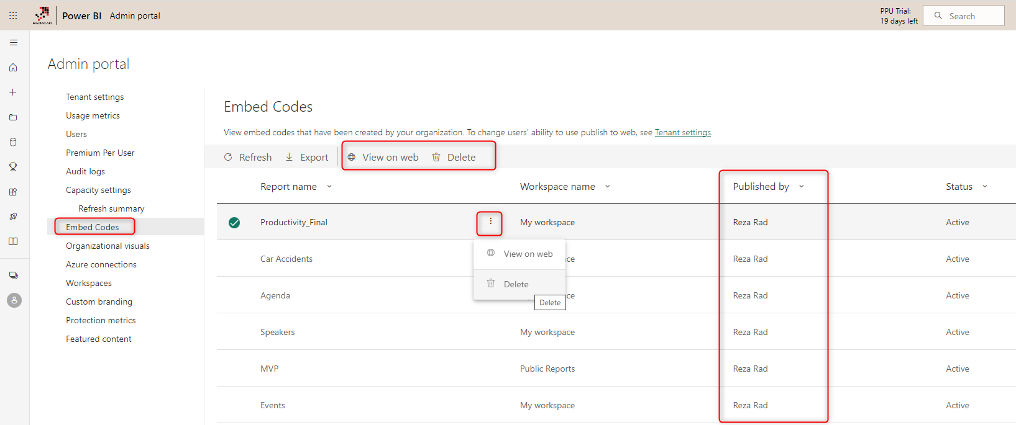Open the Browse folder icon in sidebar
1016x425 pixels.
(13, 117)
